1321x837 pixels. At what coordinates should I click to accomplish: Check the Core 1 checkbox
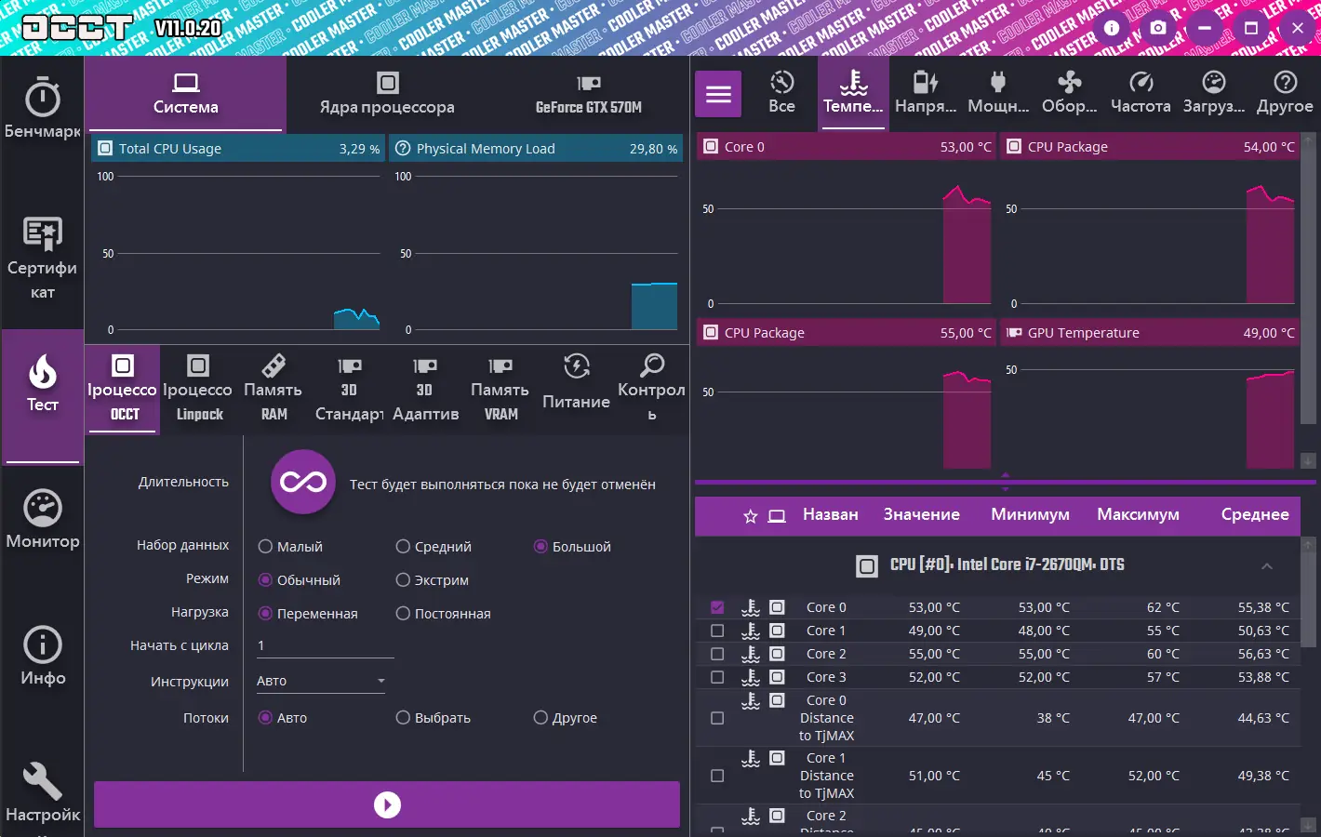tap(717, 631)
